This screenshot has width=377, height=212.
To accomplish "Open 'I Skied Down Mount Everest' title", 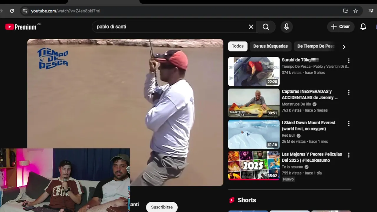I will tap(309, 126).
